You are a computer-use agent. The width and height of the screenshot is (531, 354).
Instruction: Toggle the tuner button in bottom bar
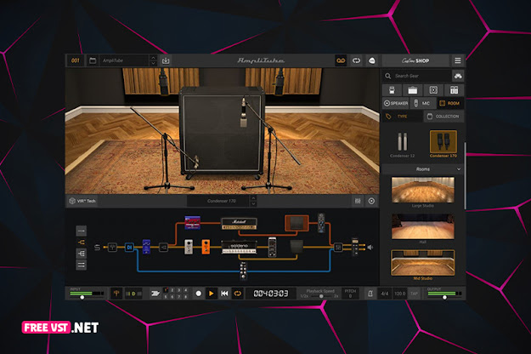tap(116, 294)
